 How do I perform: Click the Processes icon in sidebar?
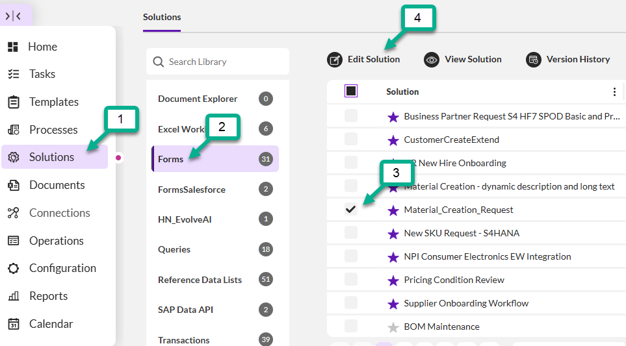[13, 130]
